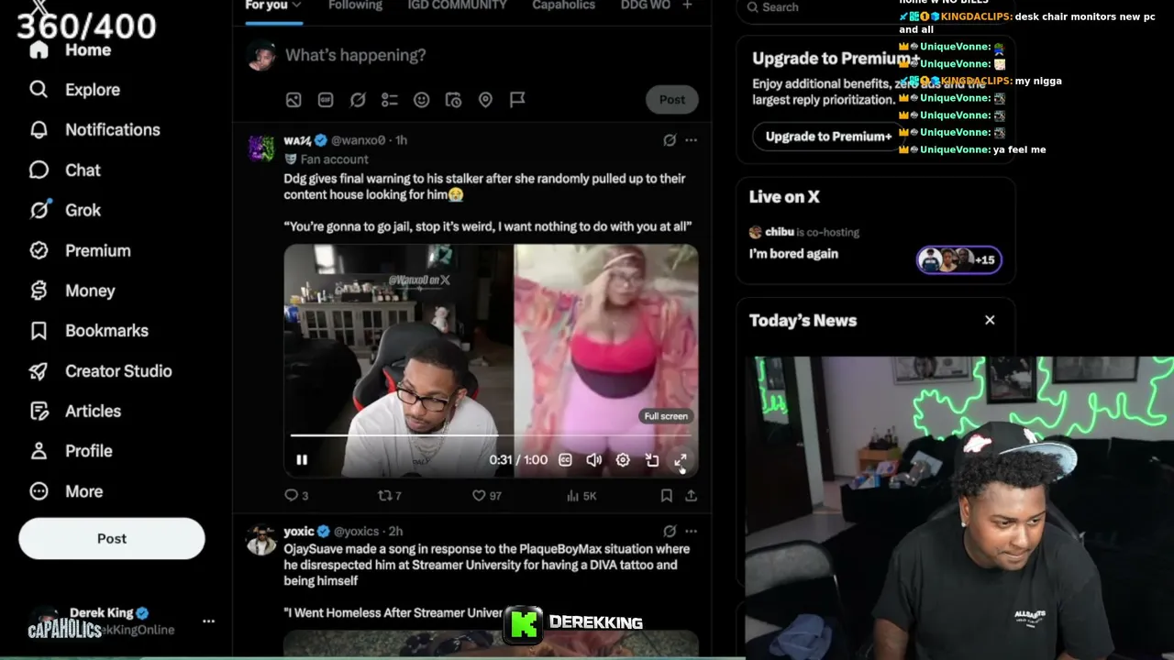Join the "I'm bored again" live space
Screen dimensions: 1174x660
tap(793, 254)
